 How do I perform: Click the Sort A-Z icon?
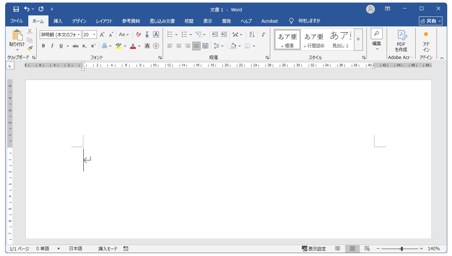[x=252, y=35]
